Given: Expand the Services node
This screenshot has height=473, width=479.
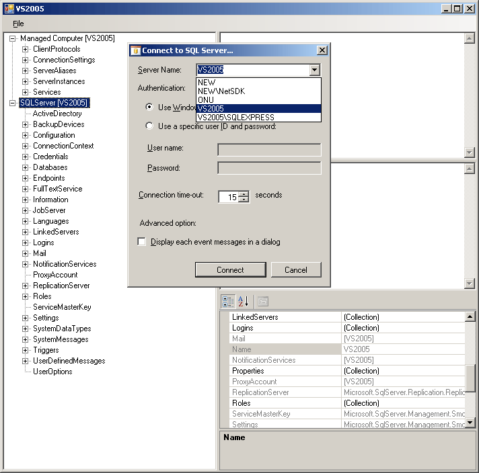Looking at the screenshot, I should point(25,92).
